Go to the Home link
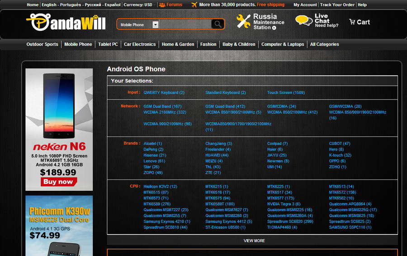 point(33,5)
